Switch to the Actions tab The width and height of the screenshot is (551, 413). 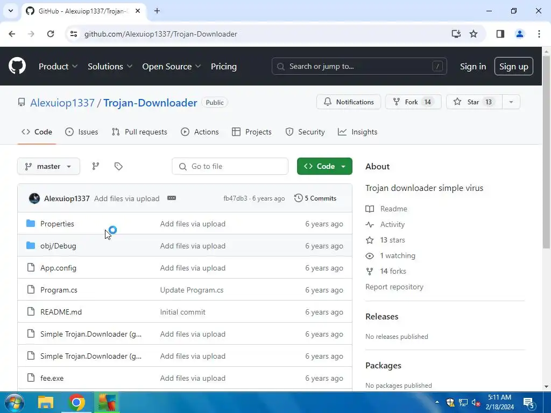tap(200, 132)
